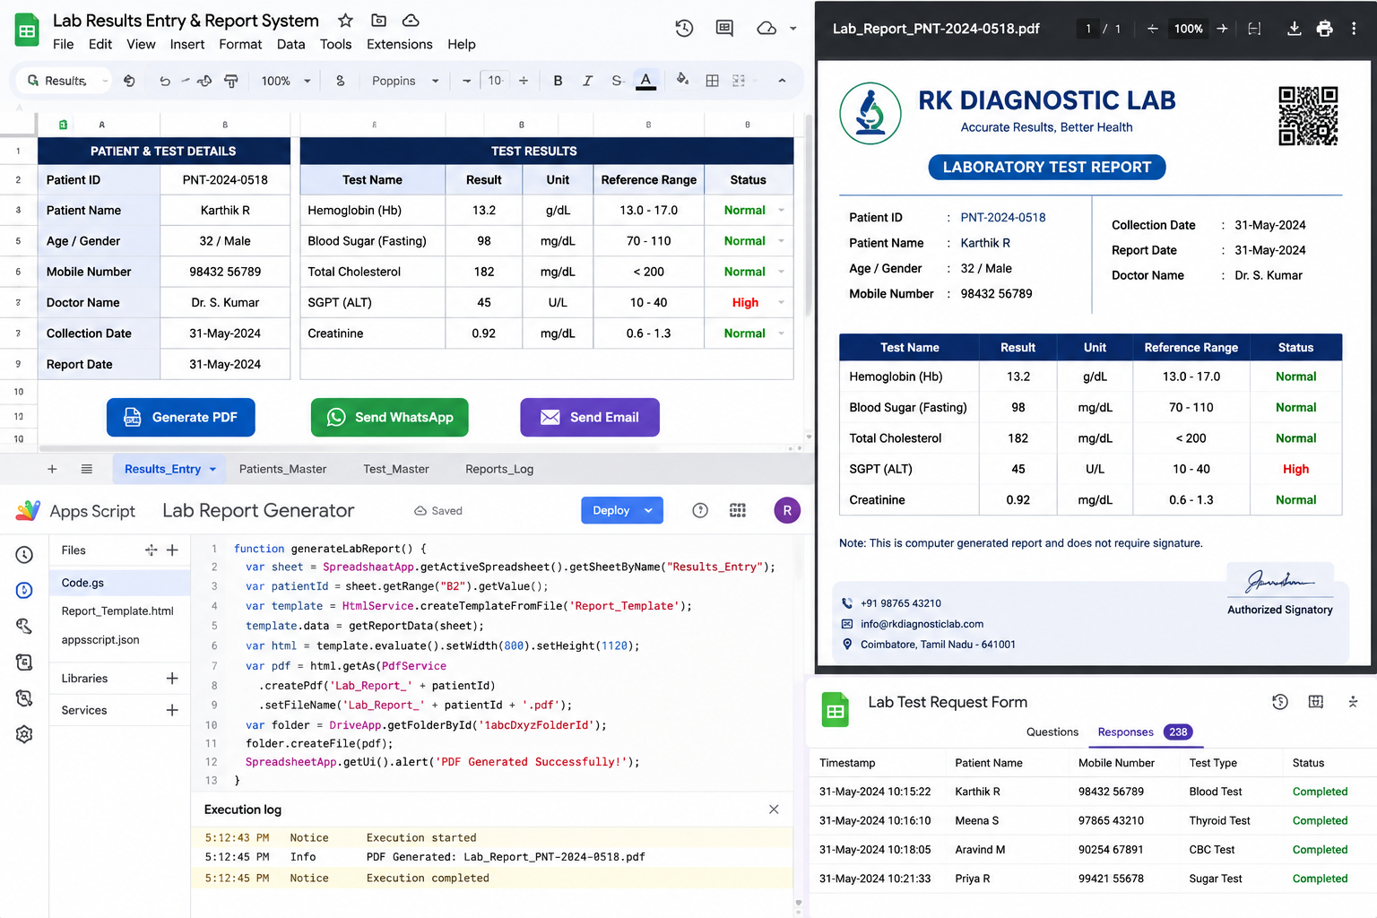Click the borders icon in toolbar

(712, 81)
